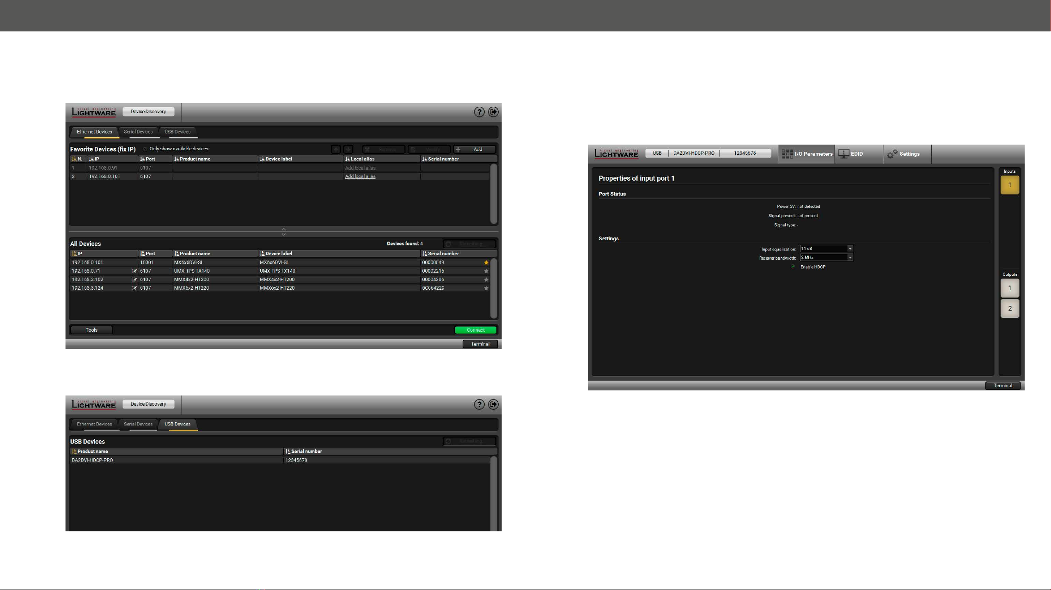Click exit icon in top Device Discovery window
This screenshot has width=1051, height=590.
[494, 112]
